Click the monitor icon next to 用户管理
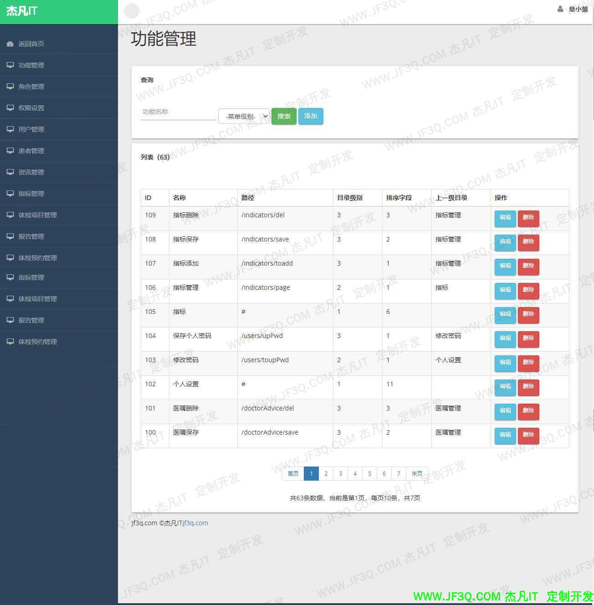This screenshot has width=594, height=605. (10, 129)
